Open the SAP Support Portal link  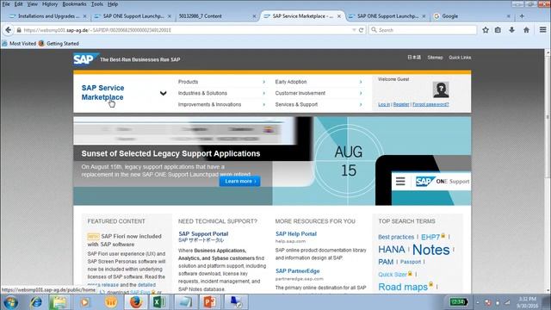click(x=203, y=233)
